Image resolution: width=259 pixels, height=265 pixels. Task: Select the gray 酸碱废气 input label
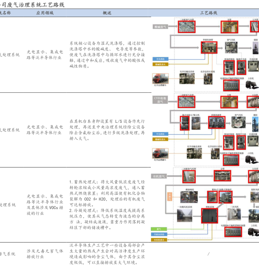point(160,26)
